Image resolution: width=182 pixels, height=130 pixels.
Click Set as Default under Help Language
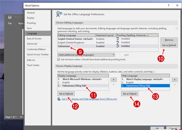click(x=130, y=93)
